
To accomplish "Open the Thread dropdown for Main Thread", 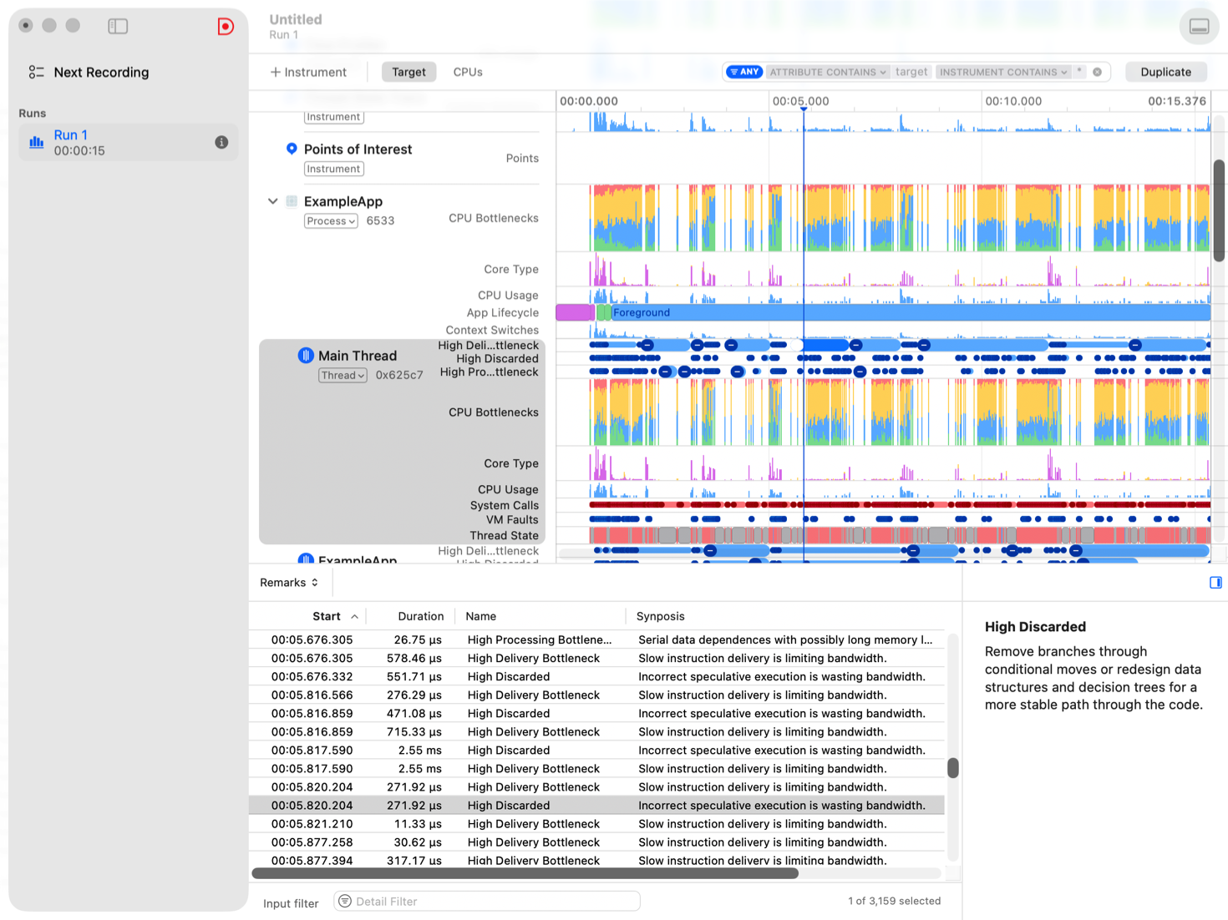I will pos(342,375).
